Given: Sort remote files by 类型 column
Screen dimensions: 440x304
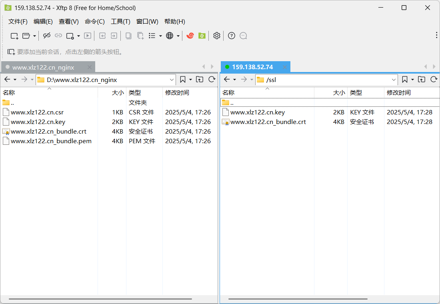Looking at the screenshot, I should click(366, 92).
